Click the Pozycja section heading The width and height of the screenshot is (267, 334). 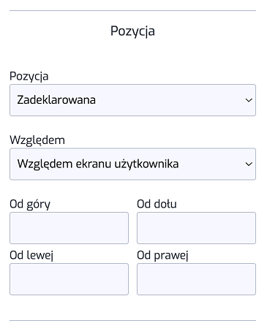point(132,31)
